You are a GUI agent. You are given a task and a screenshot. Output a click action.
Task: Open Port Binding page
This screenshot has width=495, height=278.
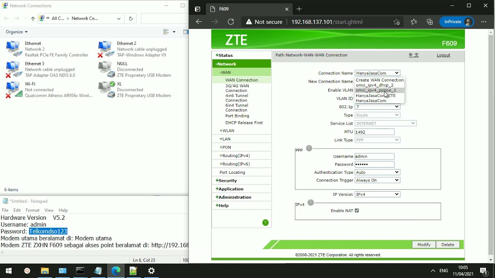(237, 116)
